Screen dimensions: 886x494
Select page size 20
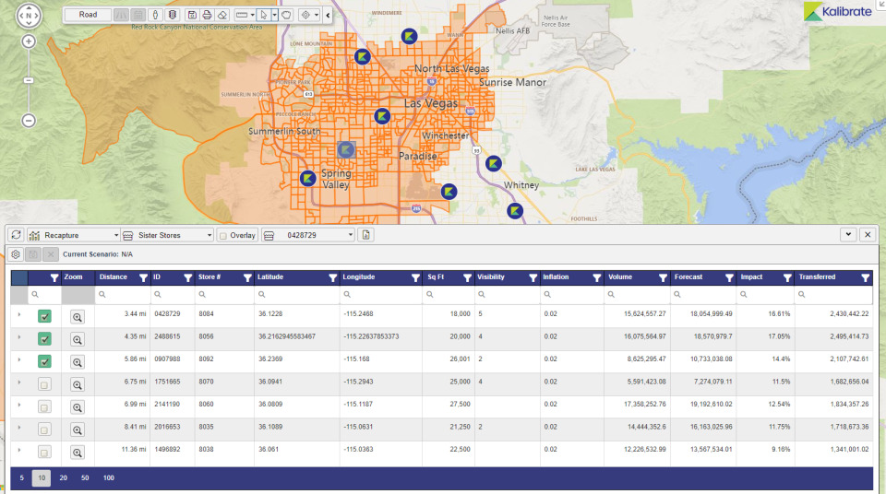pos(63,478)
